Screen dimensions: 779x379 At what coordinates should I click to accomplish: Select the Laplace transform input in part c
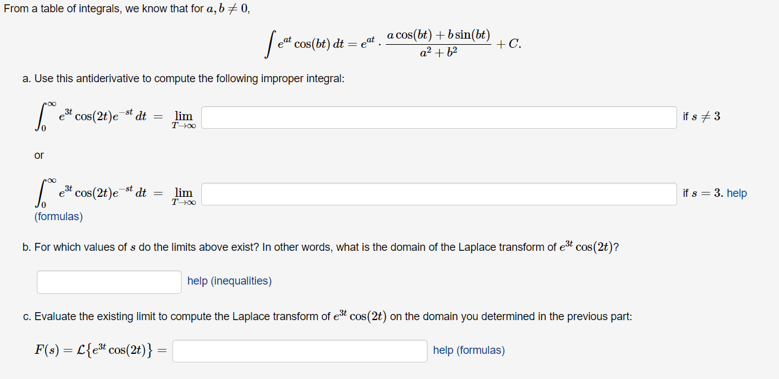coord(299,350)
